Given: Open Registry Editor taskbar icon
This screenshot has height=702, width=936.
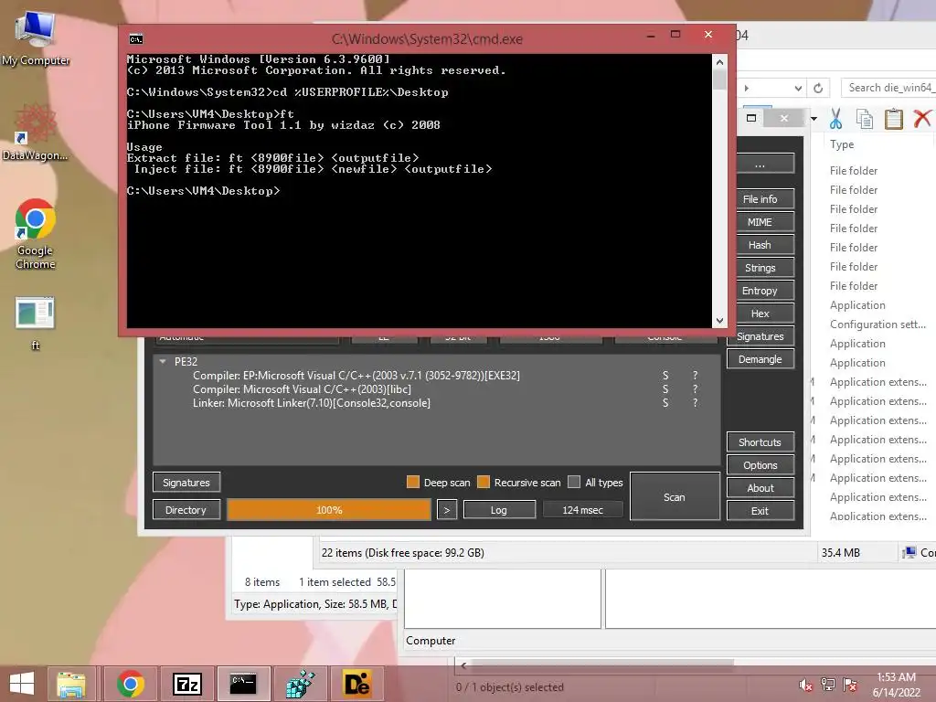Looking at the screenshot, I should point(300,684).
